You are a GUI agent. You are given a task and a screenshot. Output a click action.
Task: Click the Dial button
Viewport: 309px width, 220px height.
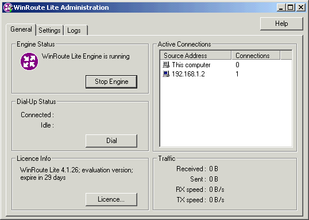click(x=111, y=141)
